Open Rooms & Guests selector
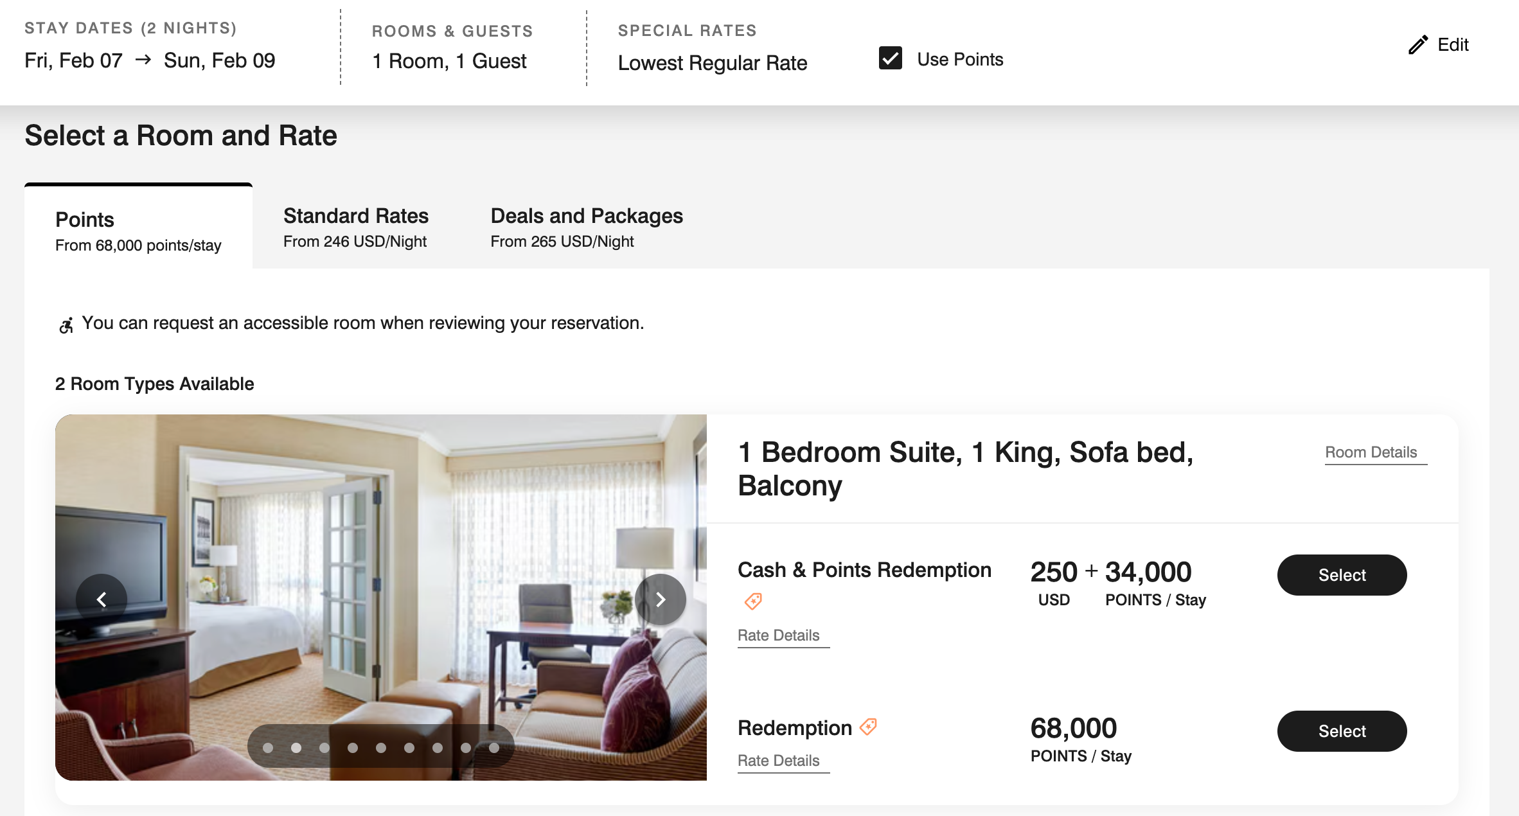The height and width of the screenshot is (816, 1519). pyautogui.click(x=449, y=61)
